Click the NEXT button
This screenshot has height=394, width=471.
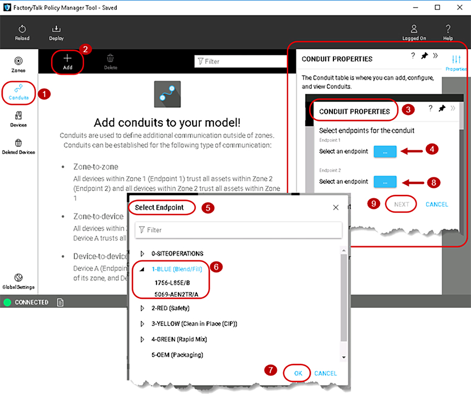tap(401, 205)
